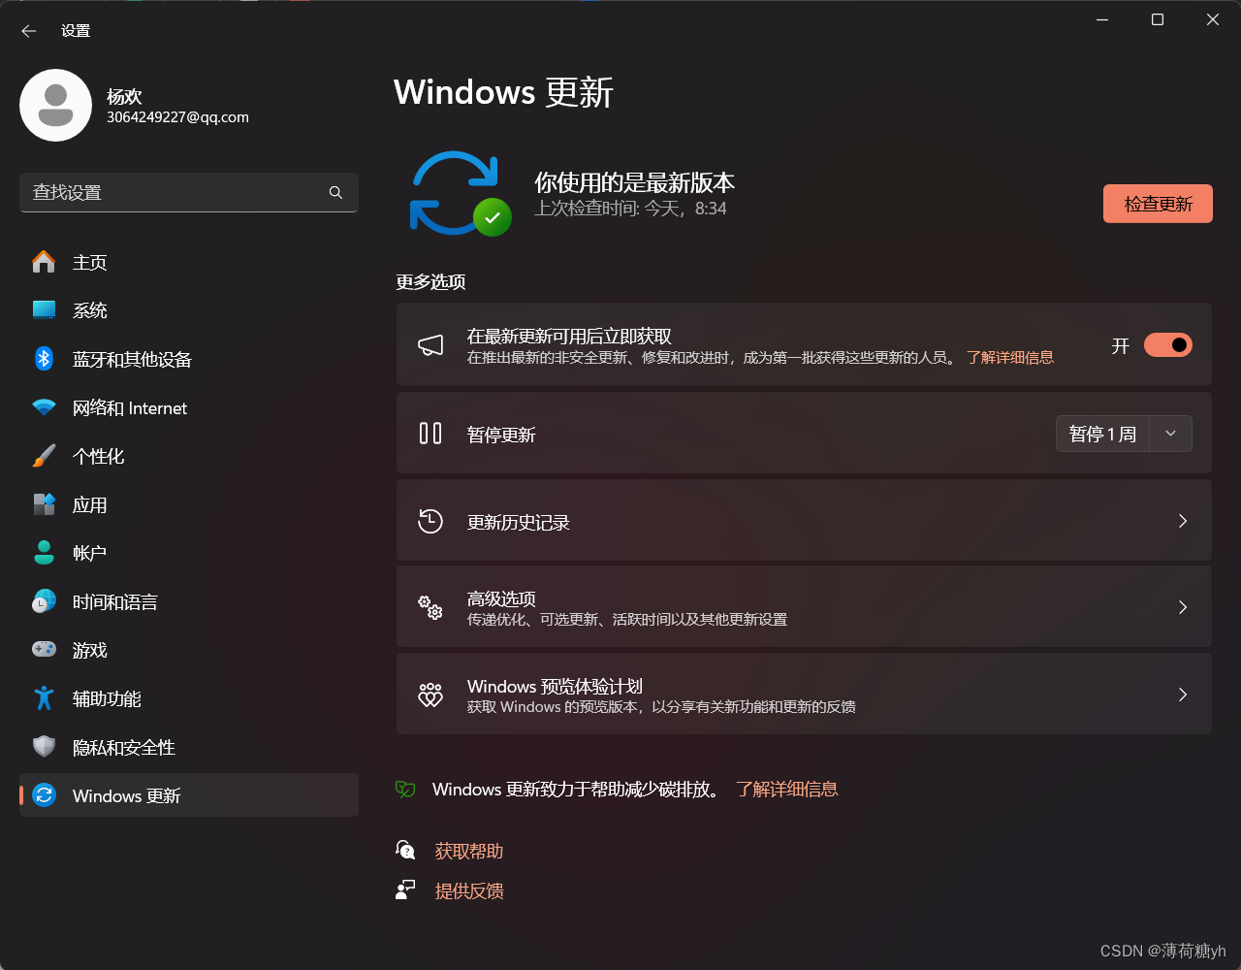Open the 个性化 settings section

click(x=189, y=456)
